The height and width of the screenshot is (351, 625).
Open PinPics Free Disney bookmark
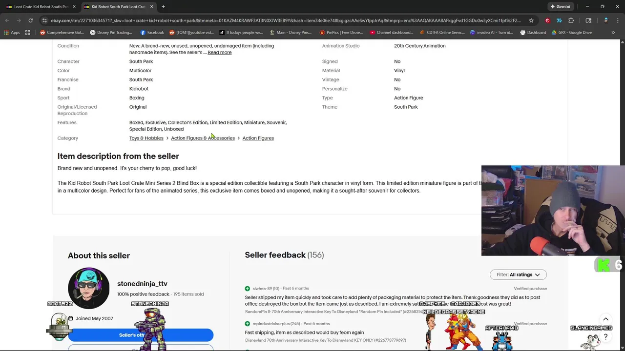[x=341, y=33]
